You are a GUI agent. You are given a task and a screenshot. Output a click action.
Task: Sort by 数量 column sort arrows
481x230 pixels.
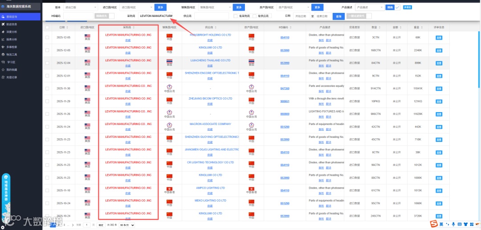(x=379, y=27)
